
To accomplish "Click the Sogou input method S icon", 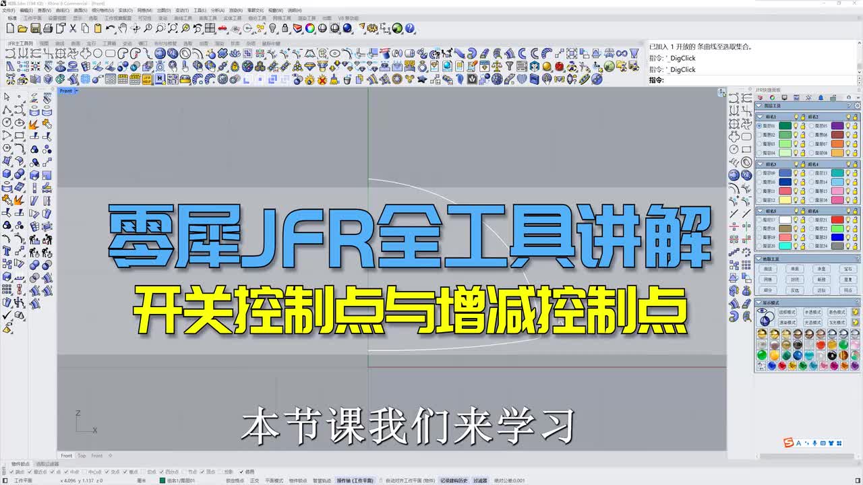I will [x=789, y=443].
